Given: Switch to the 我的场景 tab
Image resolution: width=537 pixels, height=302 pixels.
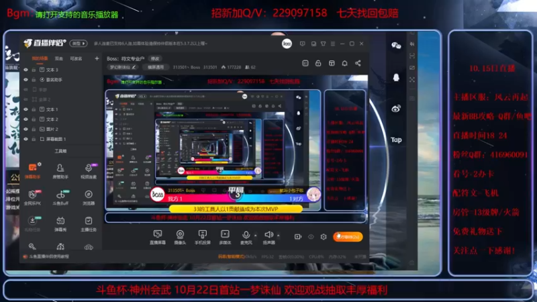Looking at the screenshot, I should pyautogui.click(x=40, y=58).
